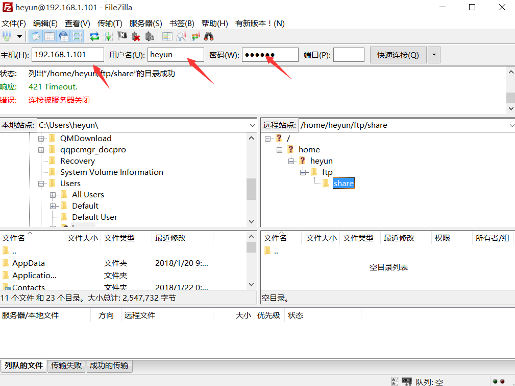Image resolution: width=515 pixels, height=386 pixels.
Task: Expand qqpcmgr_docpro folder node
Action: coord(41,150)
